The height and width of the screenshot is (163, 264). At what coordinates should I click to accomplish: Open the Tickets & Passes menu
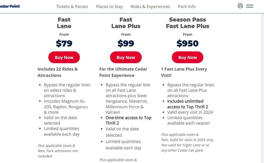[72, 7]
